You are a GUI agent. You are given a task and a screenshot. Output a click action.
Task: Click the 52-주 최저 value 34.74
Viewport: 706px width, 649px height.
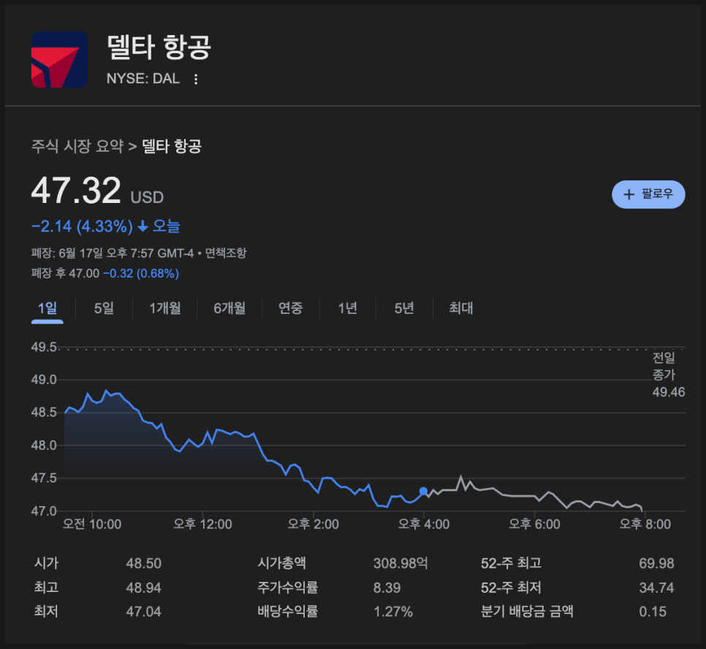coord(656,588)
